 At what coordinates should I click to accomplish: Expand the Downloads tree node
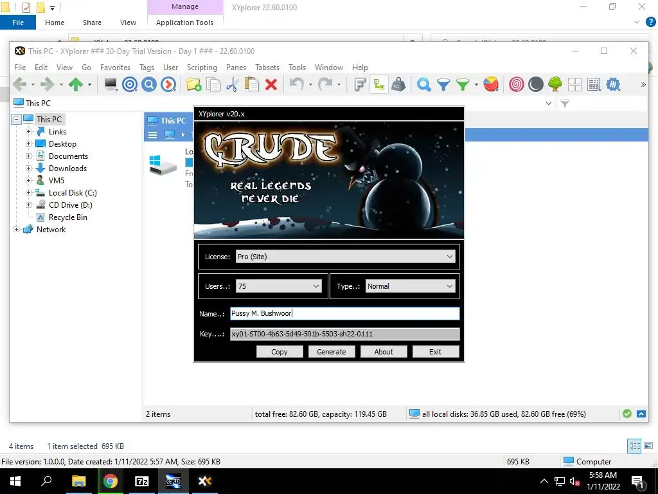(28, 168)
